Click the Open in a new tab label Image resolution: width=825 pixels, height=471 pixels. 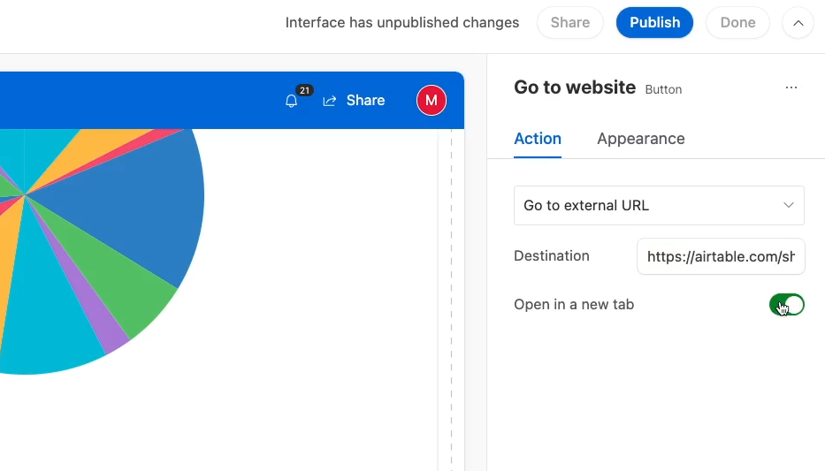pos(574,305)
